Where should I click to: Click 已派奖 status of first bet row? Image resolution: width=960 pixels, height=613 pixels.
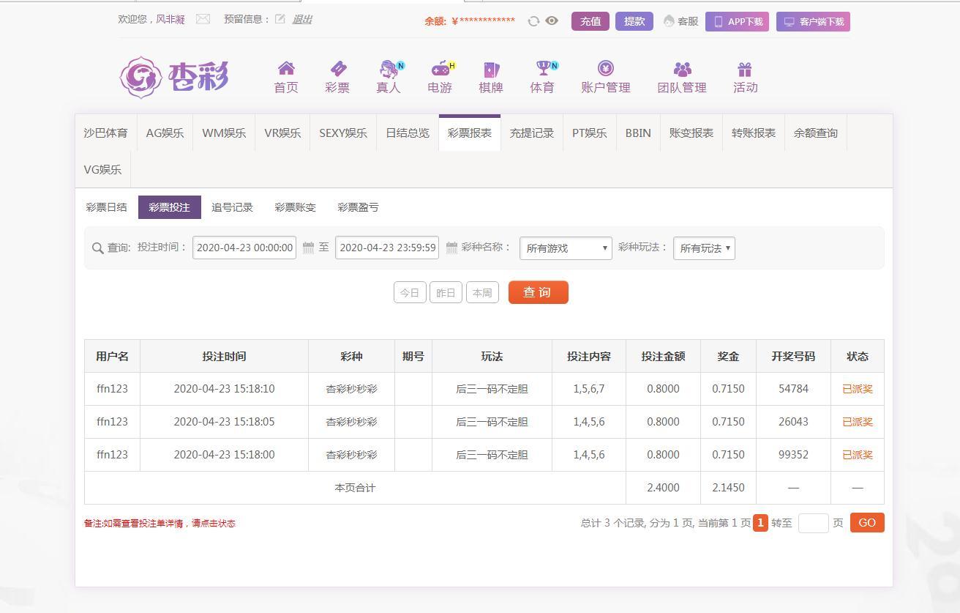tap(857, 389)
